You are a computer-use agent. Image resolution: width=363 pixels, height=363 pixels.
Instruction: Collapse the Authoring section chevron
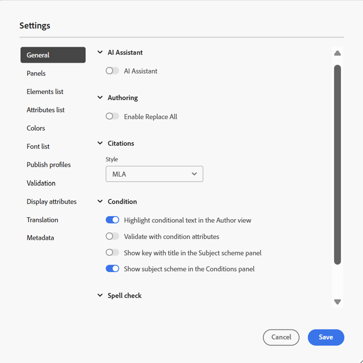[100, 98]
